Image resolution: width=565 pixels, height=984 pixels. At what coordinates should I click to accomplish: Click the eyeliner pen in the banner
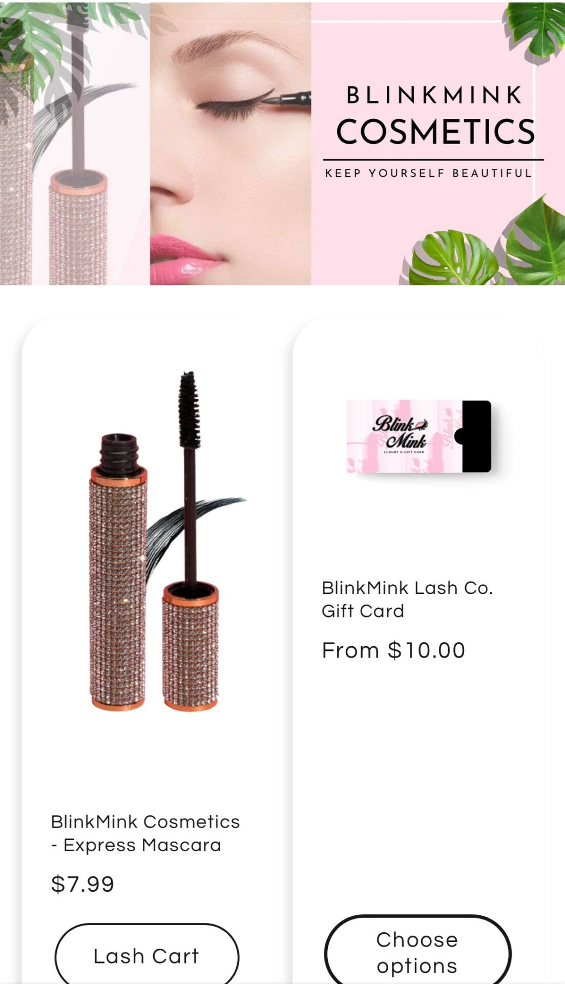[x=288, y=98]
